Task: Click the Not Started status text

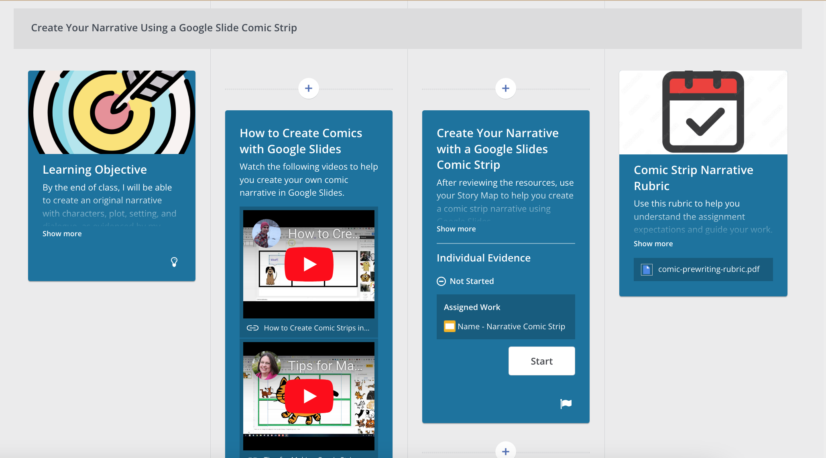Action: tap(472, 281)
